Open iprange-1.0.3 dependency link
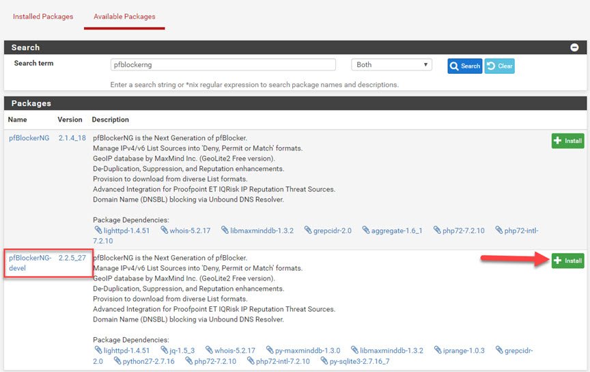 pyautogui.click(x=464, y=351)
